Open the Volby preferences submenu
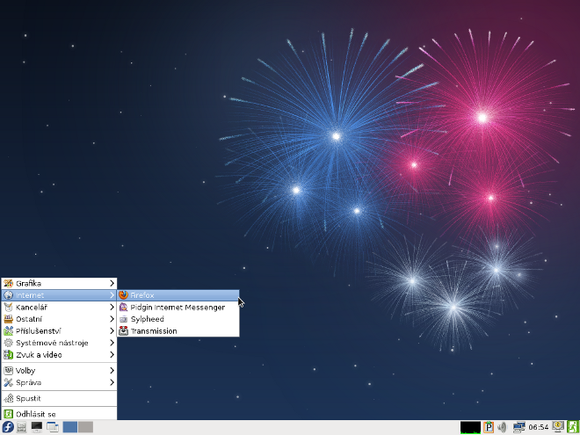This screenshot has width=580, height=435. (25, 371)
